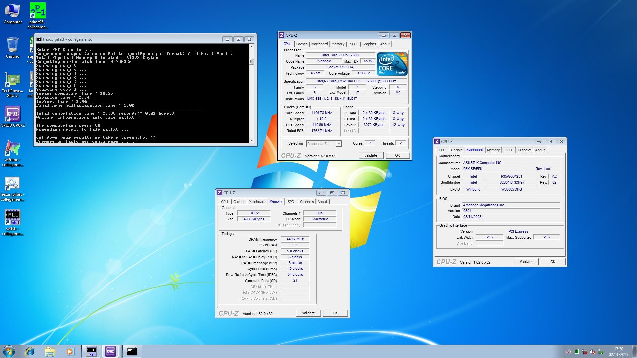The image size is (637, 358).
Task: Open the Cestino recycle bin icon
Action: click(13, 47)
